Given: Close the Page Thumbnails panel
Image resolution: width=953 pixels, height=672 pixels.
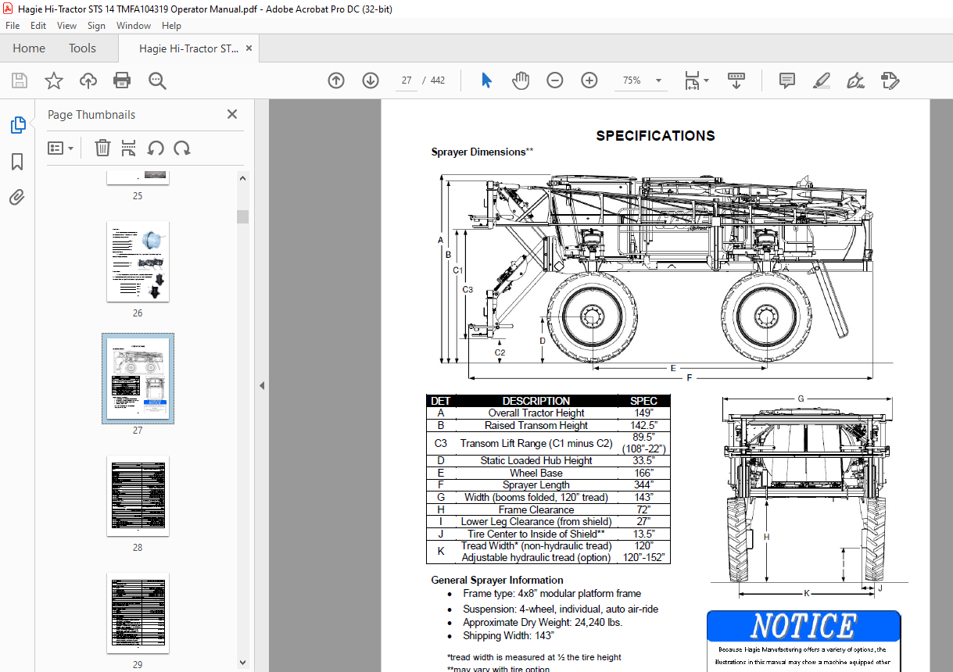Looking at the screenshot, I should tap(232, 114).
